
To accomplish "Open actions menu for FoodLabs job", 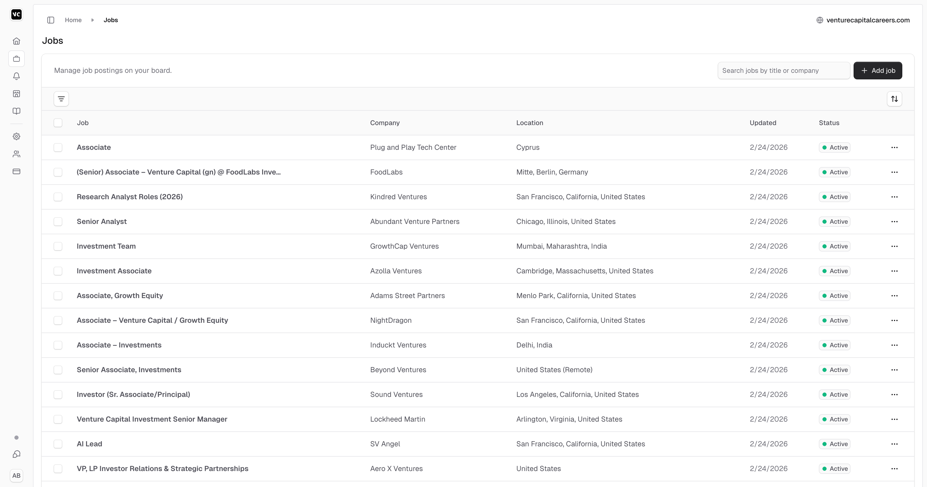I will [x=894, y=172].
